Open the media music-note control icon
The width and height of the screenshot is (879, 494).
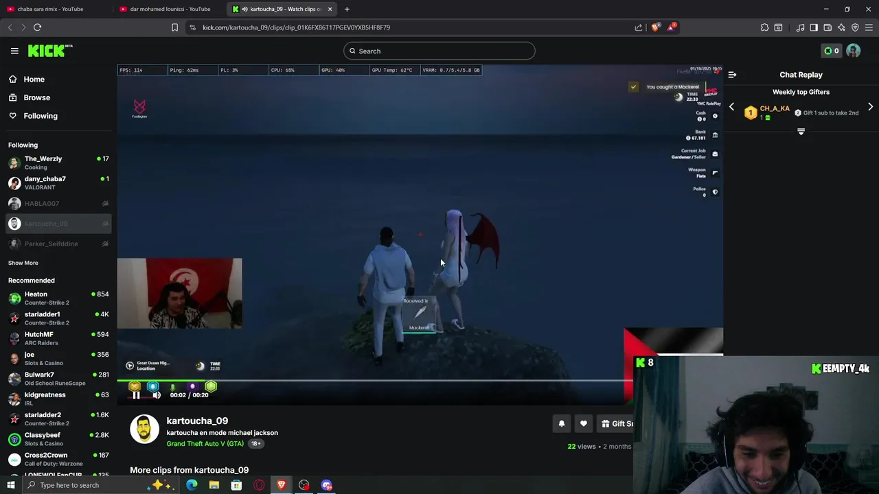(x=800, y=27)
